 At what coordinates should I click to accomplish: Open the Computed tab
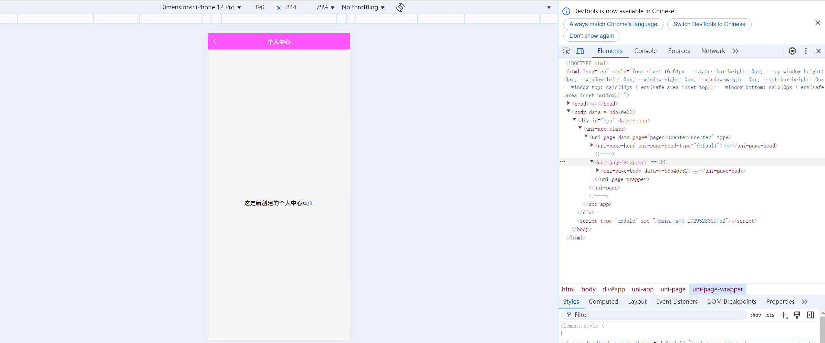[x=603, y=302]
